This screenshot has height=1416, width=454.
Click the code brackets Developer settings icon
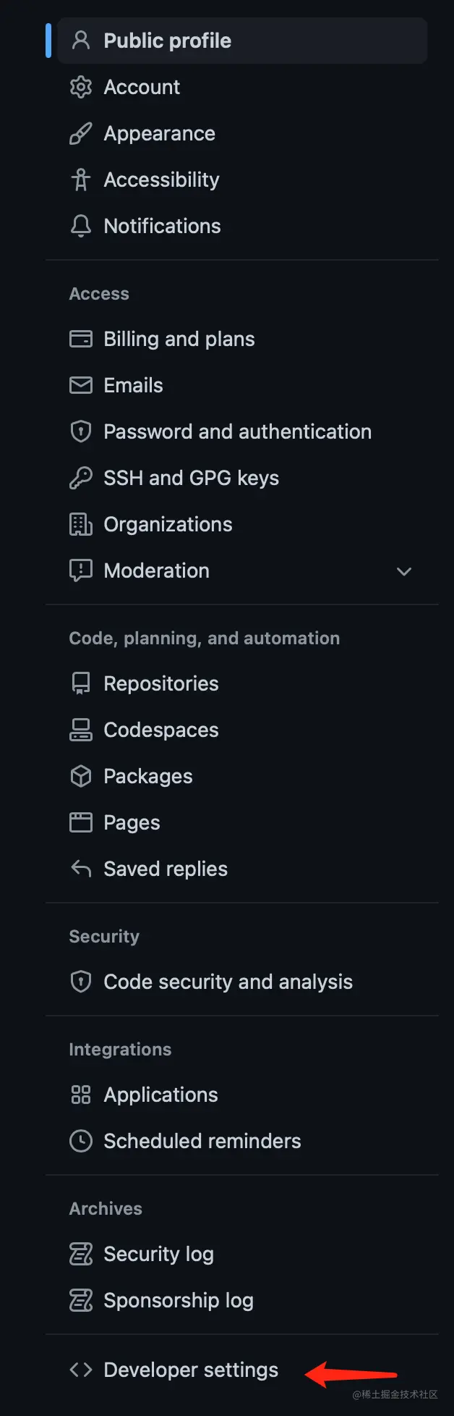81,1370
